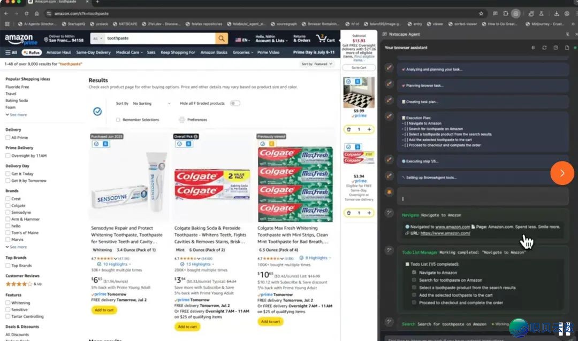Open the https://www.amazon.com/ URL link in agent panel
This screenshot has width=578, height=341.
click(x=445, y=234)
